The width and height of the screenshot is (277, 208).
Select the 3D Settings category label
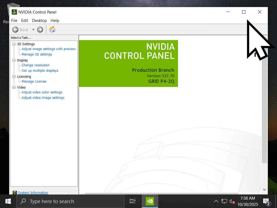26,44
